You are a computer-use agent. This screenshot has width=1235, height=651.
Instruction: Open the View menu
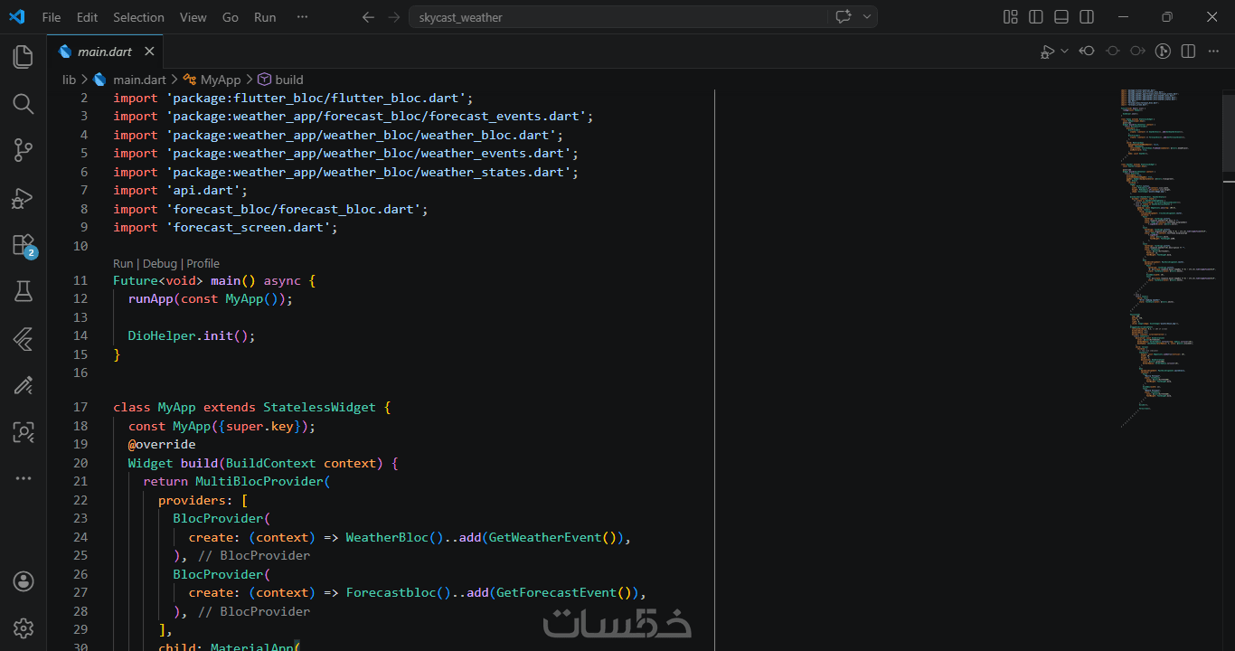click(193, 17)
